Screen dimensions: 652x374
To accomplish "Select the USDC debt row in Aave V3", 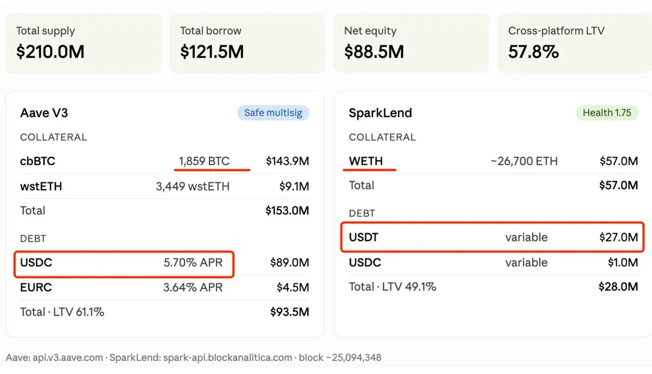I will pos(165,263).
